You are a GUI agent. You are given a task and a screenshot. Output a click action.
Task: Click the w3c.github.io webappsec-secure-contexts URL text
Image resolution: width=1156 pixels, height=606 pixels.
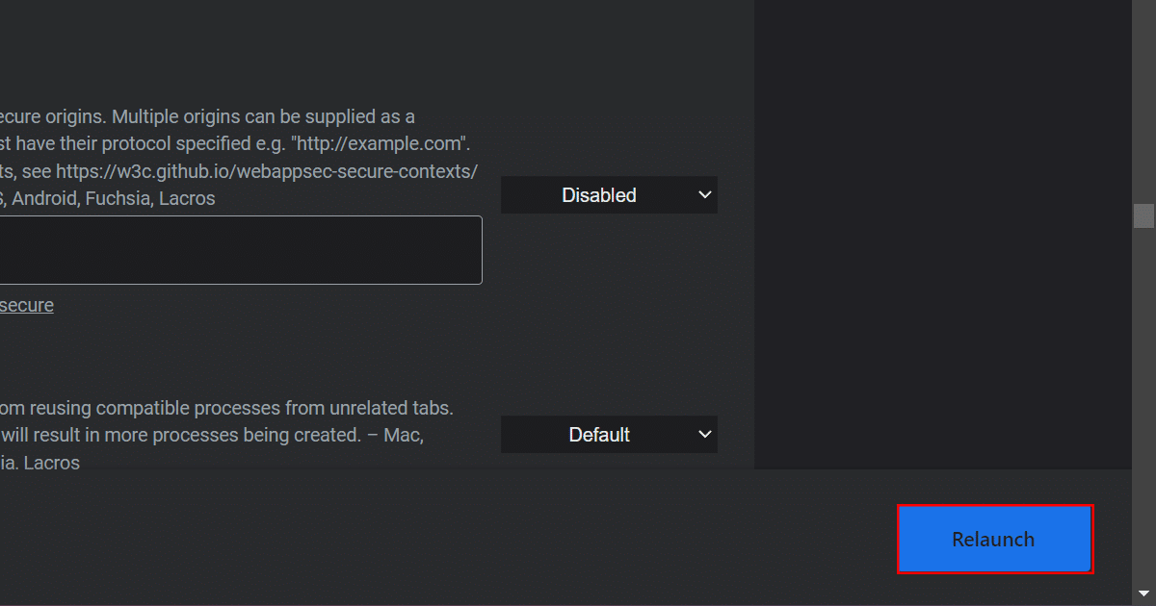[x=266, y=171]
